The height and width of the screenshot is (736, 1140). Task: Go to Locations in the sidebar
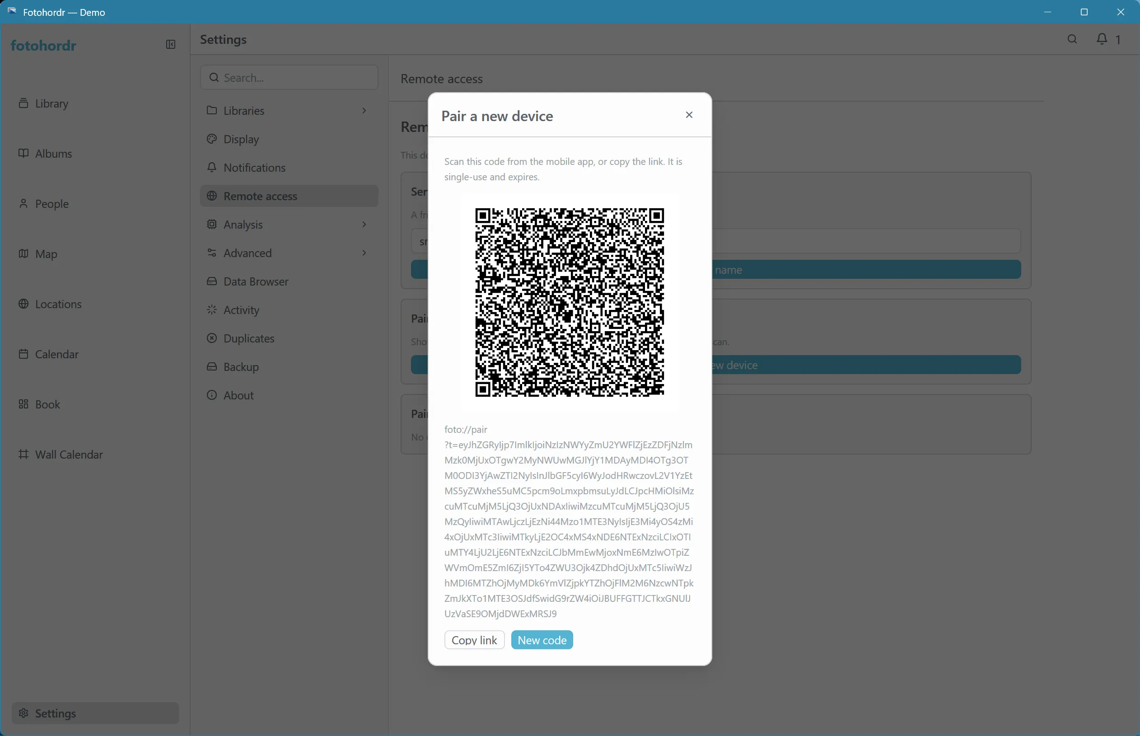click(x=95, y=304)
